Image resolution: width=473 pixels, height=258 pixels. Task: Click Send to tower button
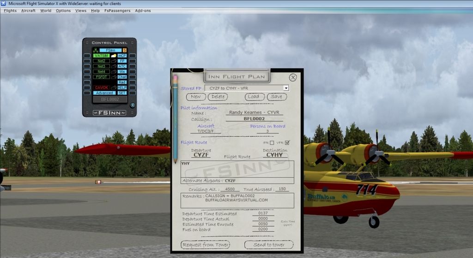pyautogui.click(x=269, y=245)
